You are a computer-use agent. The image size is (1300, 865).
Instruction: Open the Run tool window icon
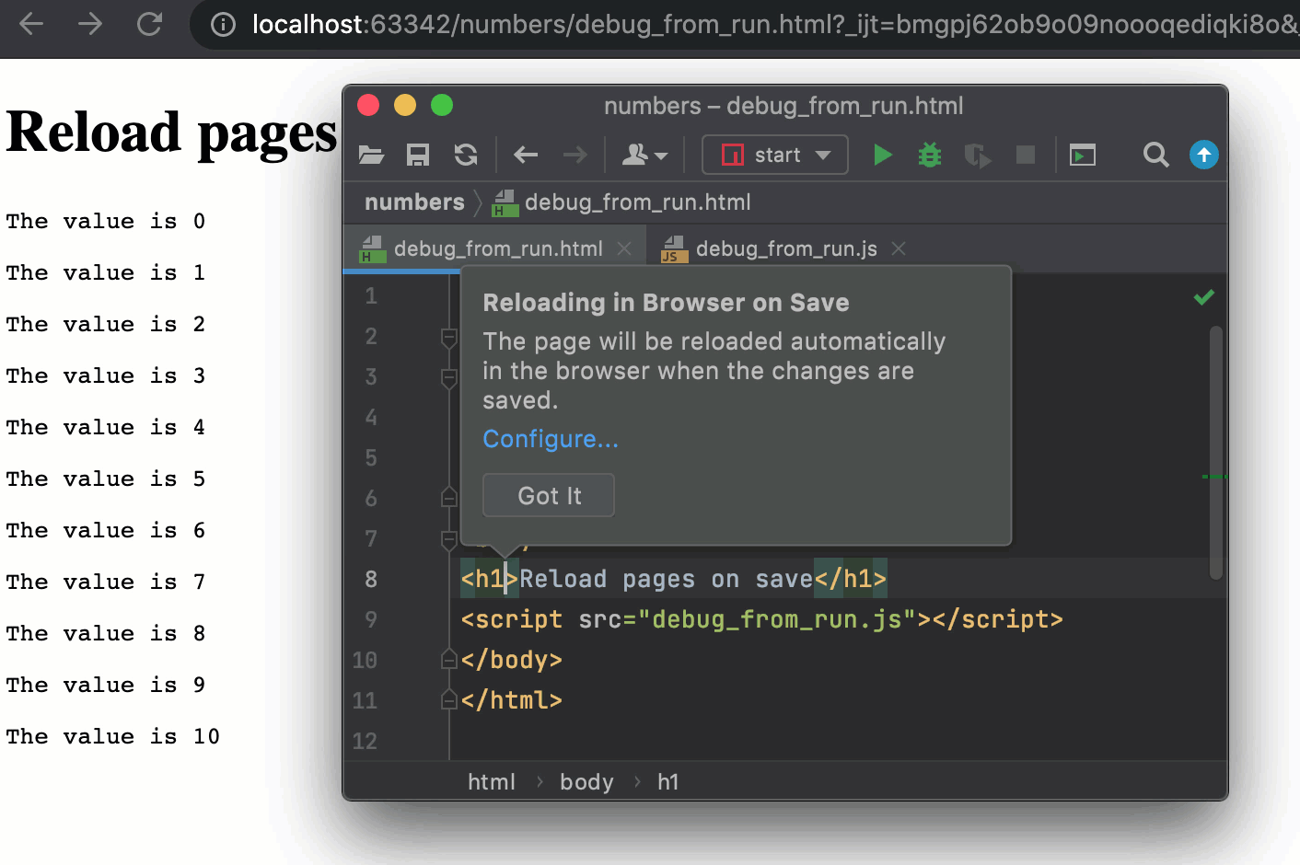pyautogui.click(x=1082, y=155)
